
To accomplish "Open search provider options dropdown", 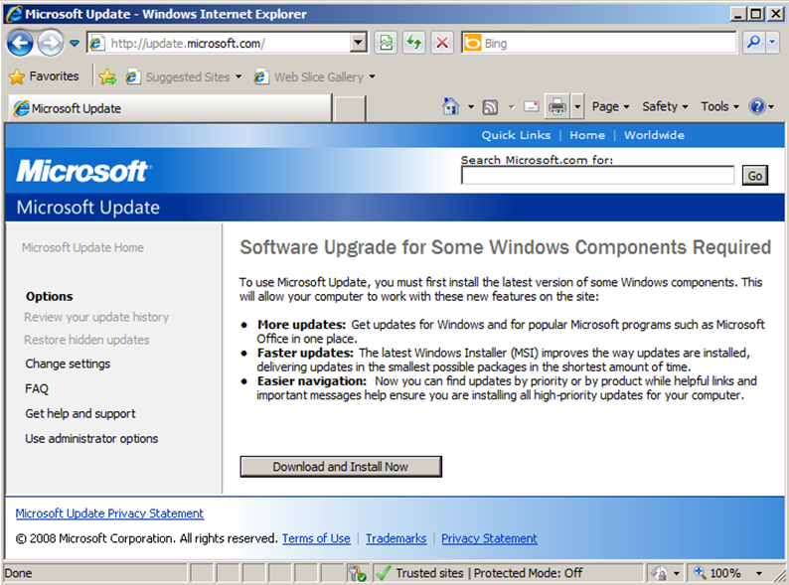I will pyautogui.click(x=772, y=44).
